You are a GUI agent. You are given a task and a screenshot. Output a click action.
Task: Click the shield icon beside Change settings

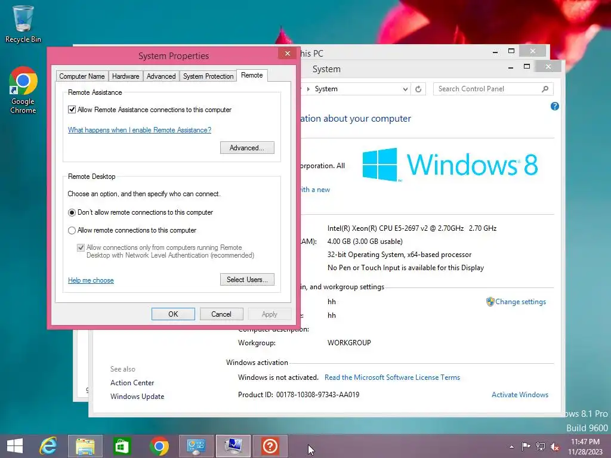coord(490,301)
